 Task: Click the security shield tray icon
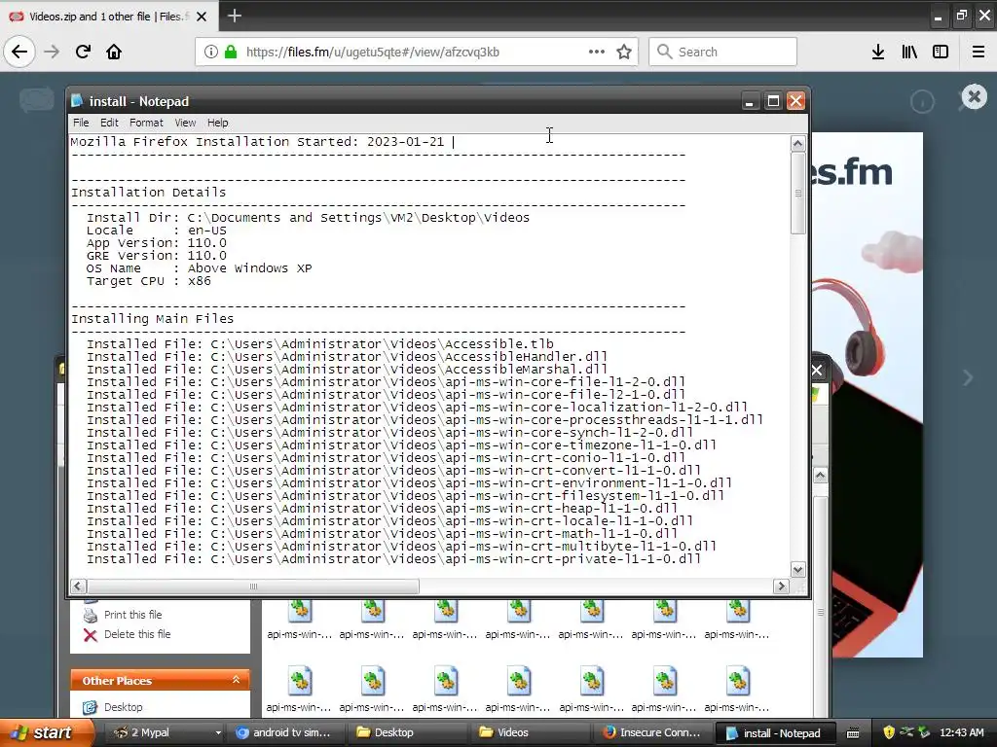(x=889, y=732)
